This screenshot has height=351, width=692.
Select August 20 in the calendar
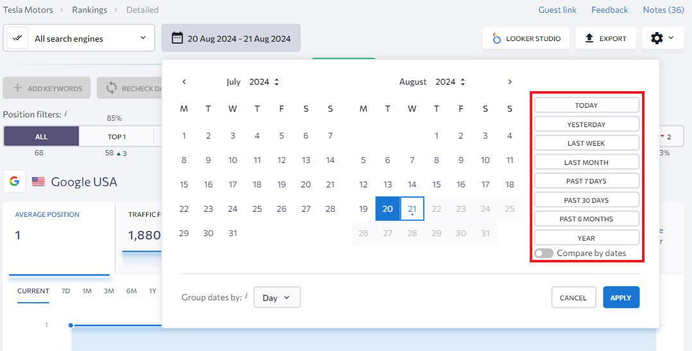pyautogui.click(x=387, y=209)
